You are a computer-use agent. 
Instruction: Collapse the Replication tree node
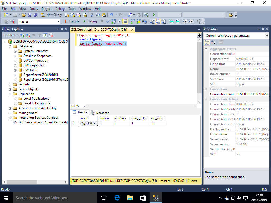[x=10, y=94]
